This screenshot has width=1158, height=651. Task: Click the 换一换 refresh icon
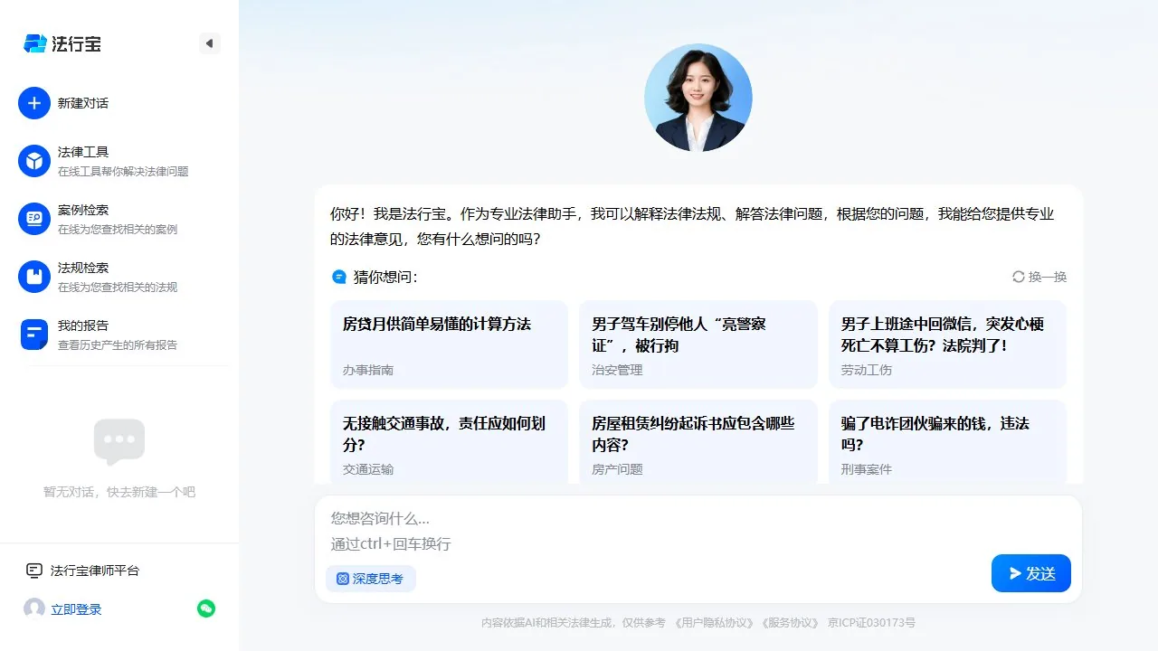point(1019,277)
